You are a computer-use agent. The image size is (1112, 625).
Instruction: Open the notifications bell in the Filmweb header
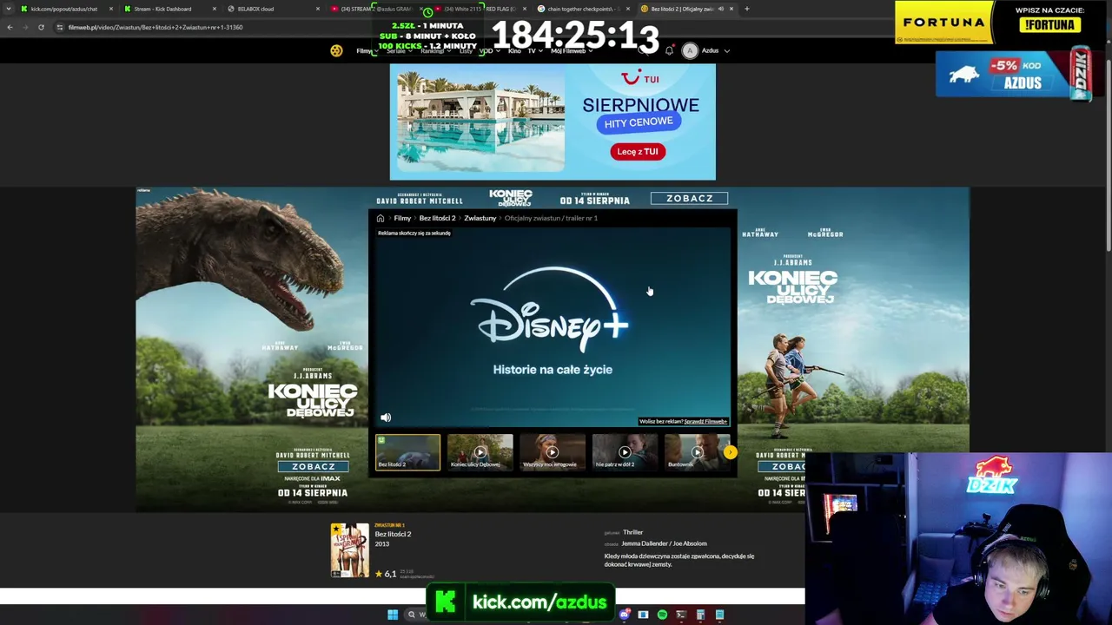[x=669, y=50]
